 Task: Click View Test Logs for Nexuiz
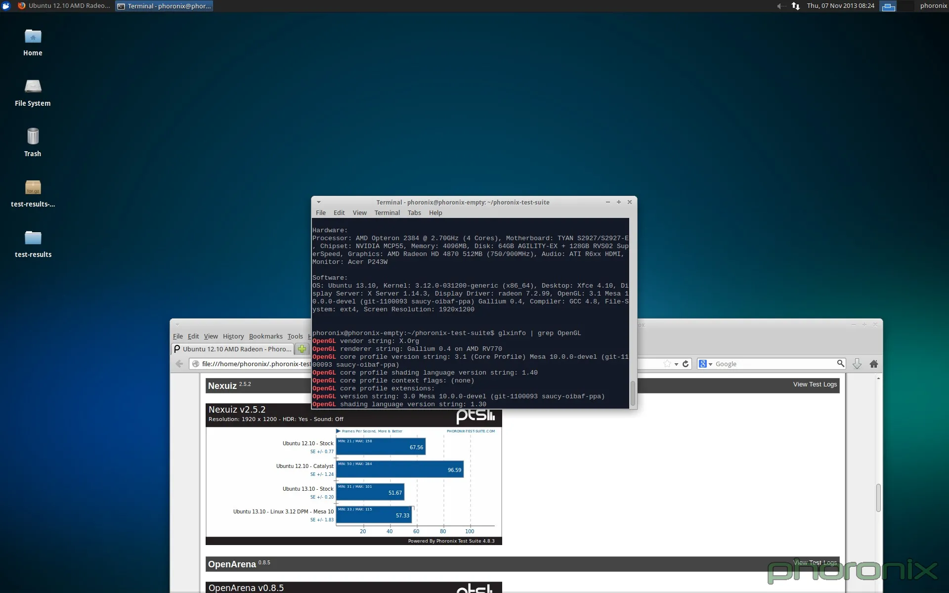pos(815,384)
